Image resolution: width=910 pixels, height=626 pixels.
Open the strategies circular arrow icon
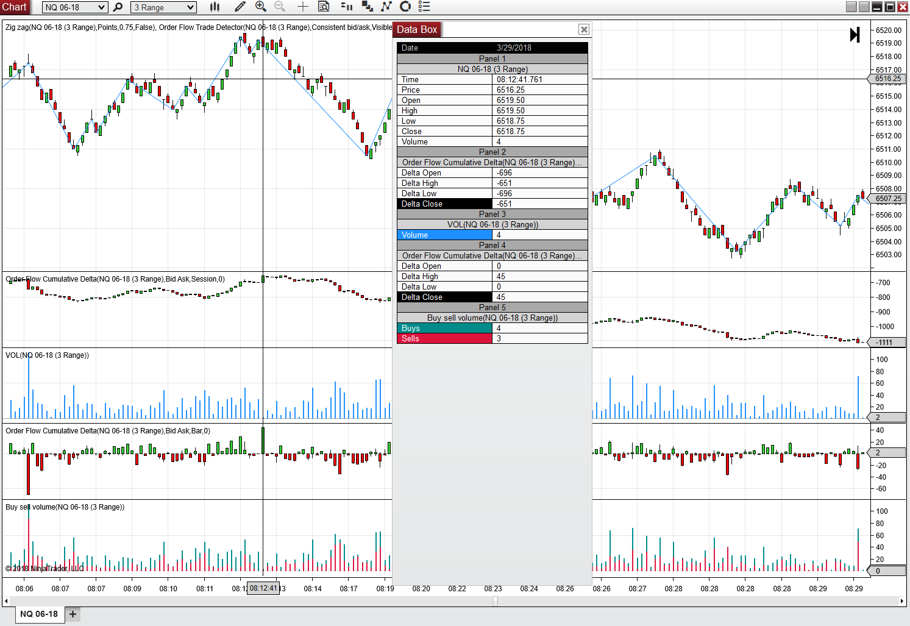pos(405,7)
